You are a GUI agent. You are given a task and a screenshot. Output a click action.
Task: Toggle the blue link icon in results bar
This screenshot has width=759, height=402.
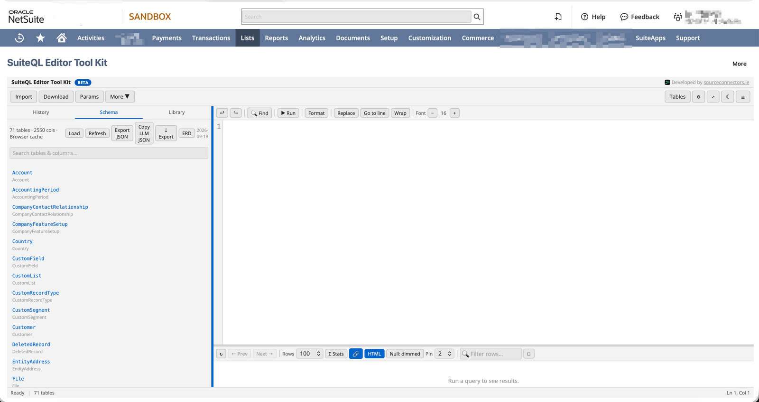356,354
